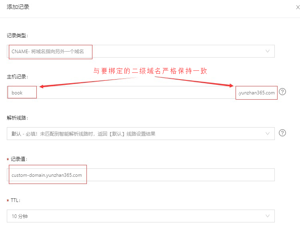This screenshot has height=230, width=300.
Task: Click the red asterisk before 记录值
Action: (8, 160)
